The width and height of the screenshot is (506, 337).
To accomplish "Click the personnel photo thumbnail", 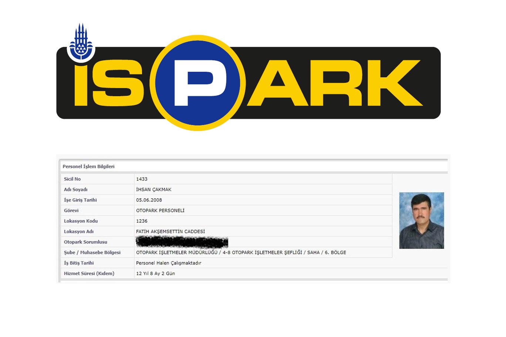I will click(x=421, y=220).
